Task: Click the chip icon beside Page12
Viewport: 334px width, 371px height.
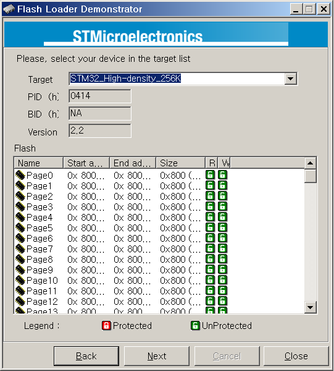Action: 20,301
